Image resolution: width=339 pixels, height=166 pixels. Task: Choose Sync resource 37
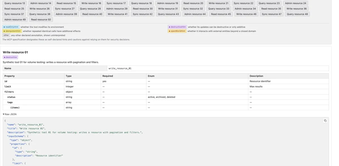(14, 14)
